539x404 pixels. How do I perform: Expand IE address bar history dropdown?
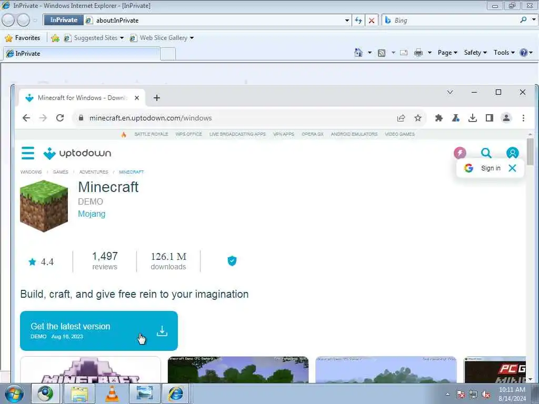pyautogui.click(x=347, y=21)
